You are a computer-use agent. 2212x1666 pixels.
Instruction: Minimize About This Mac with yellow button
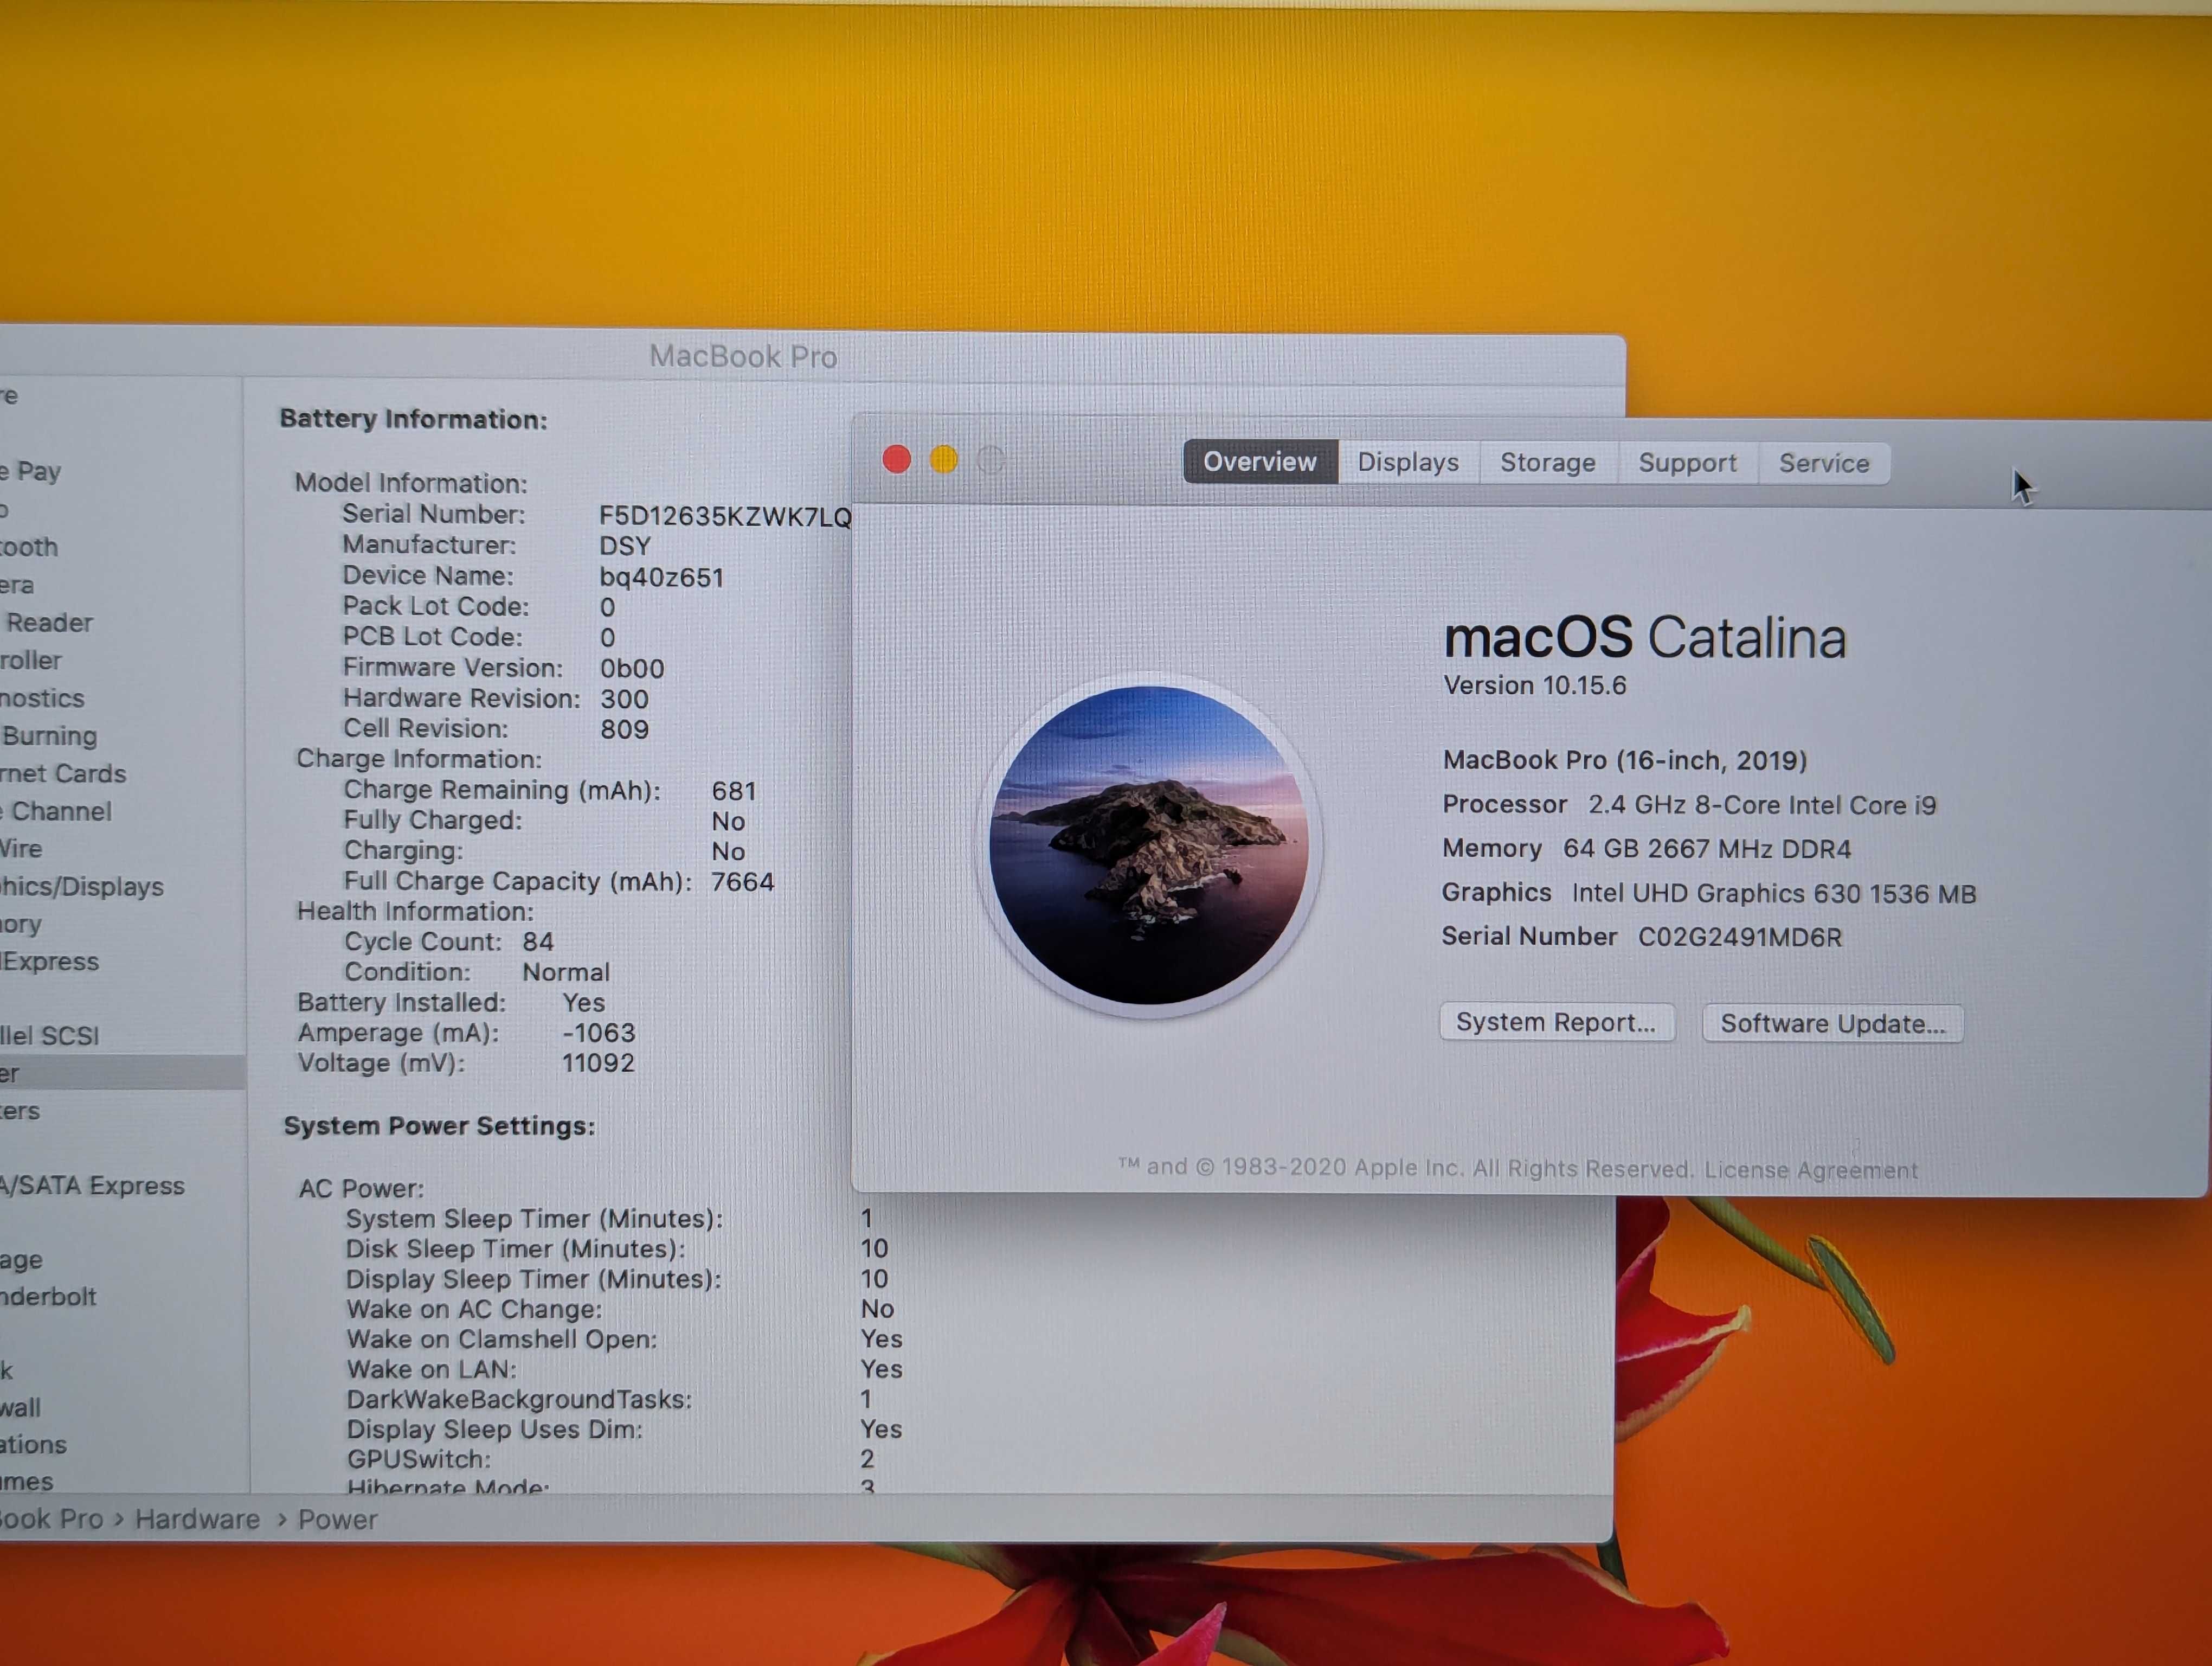pos(944,460)
